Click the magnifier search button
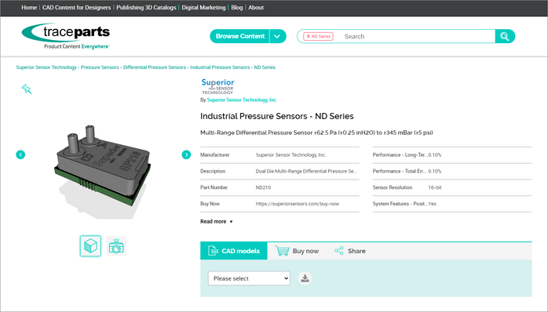Screen dimensions: 548x312 pos(505,36)
